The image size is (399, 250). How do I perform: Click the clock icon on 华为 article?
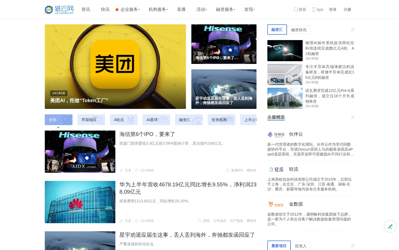pyautogui.click(x=137, y=221)
